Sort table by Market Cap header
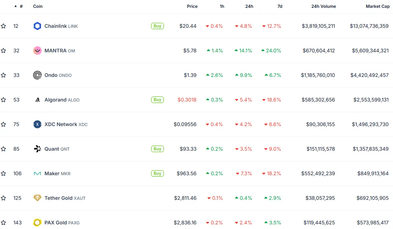The width and height of the screenshot is (393, 229). 377,6
